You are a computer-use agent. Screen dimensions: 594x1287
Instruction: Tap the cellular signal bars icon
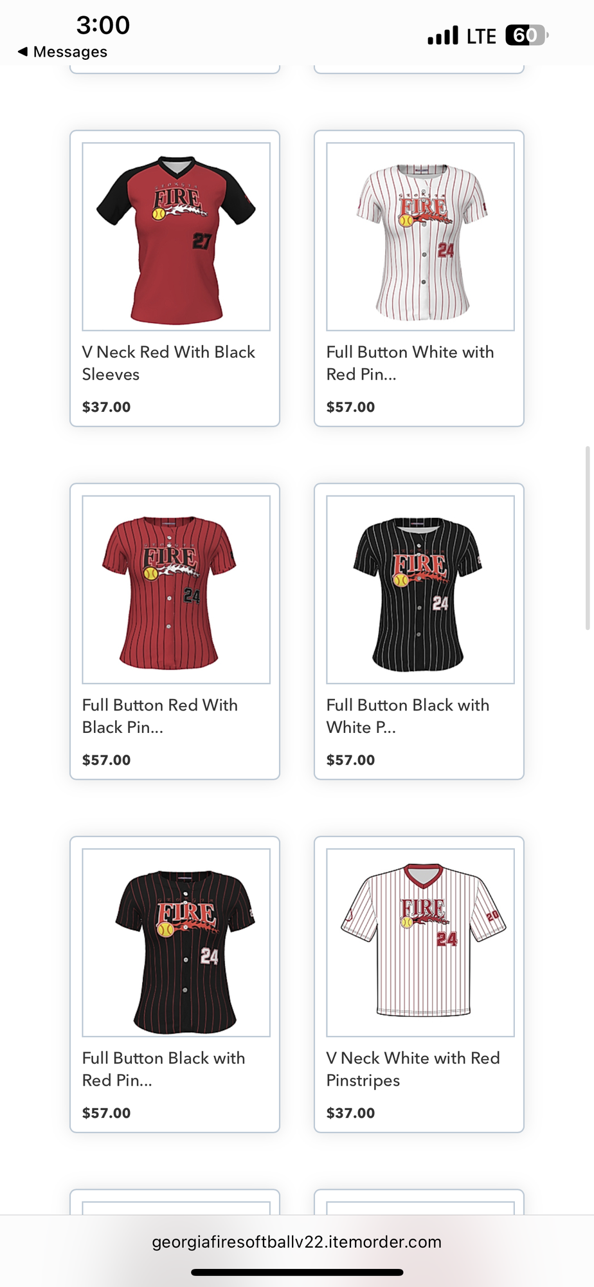pos(443,35)
